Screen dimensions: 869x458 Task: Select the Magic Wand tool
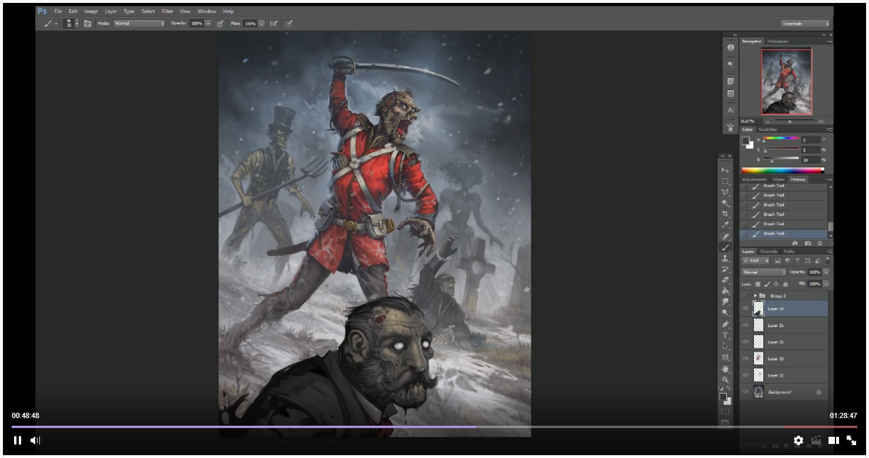tap(726, 203)
